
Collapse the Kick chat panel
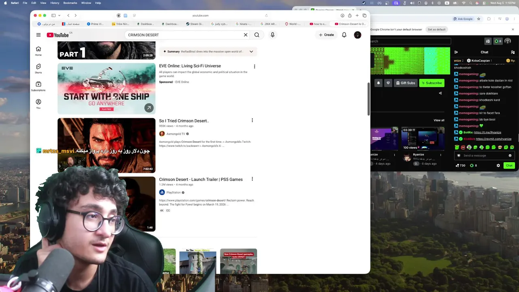456,52
